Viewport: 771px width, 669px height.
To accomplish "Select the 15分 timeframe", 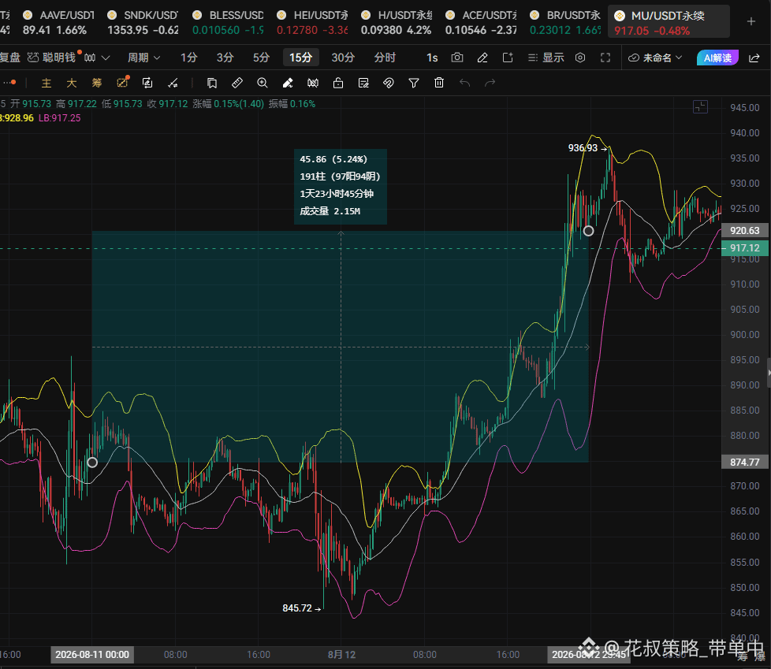I will pos(301,58).
